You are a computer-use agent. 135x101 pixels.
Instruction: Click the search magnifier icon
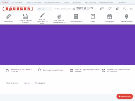[x=39, y=9]
